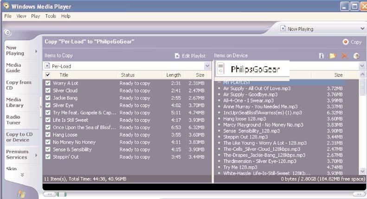Delete item from device red X icon
The image size is (367, 199).
[345, 56]
